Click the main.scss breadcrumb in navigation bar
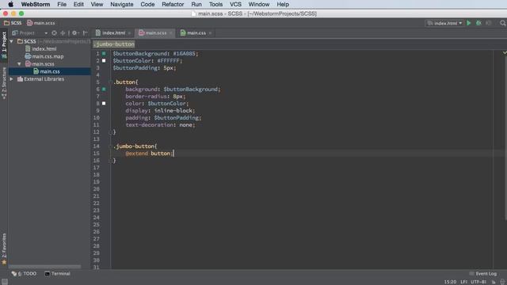Viewport: 507px width, 285px height. pos(41,23)
